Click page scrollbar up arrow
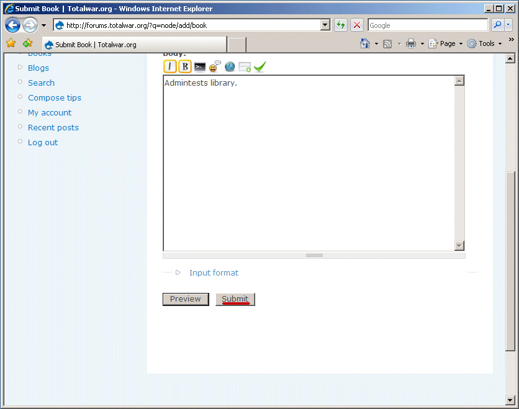The image size is (519, 409). pyautogui.click(x=510, y=58)
